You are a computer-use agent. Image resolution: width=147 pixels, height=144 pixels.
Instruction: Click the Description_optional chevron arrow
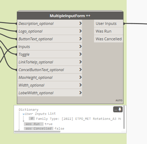[80, 23]
